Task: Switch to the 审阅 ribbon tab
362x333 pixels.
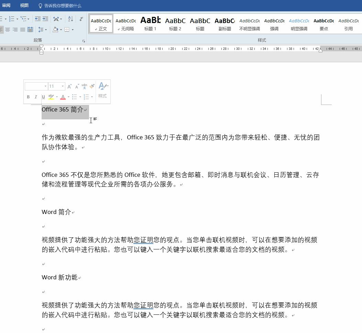Action: click(x=6, y=5)
